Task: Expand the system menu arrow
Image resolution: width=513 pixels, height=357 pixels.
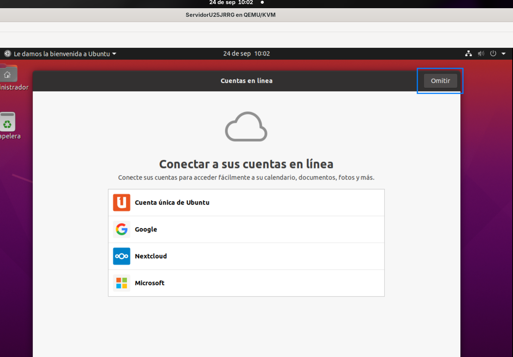Action: 504,54
